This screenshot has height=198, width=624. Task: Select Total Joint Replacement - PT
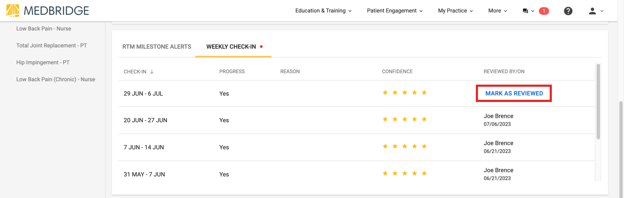click(51, 45)
